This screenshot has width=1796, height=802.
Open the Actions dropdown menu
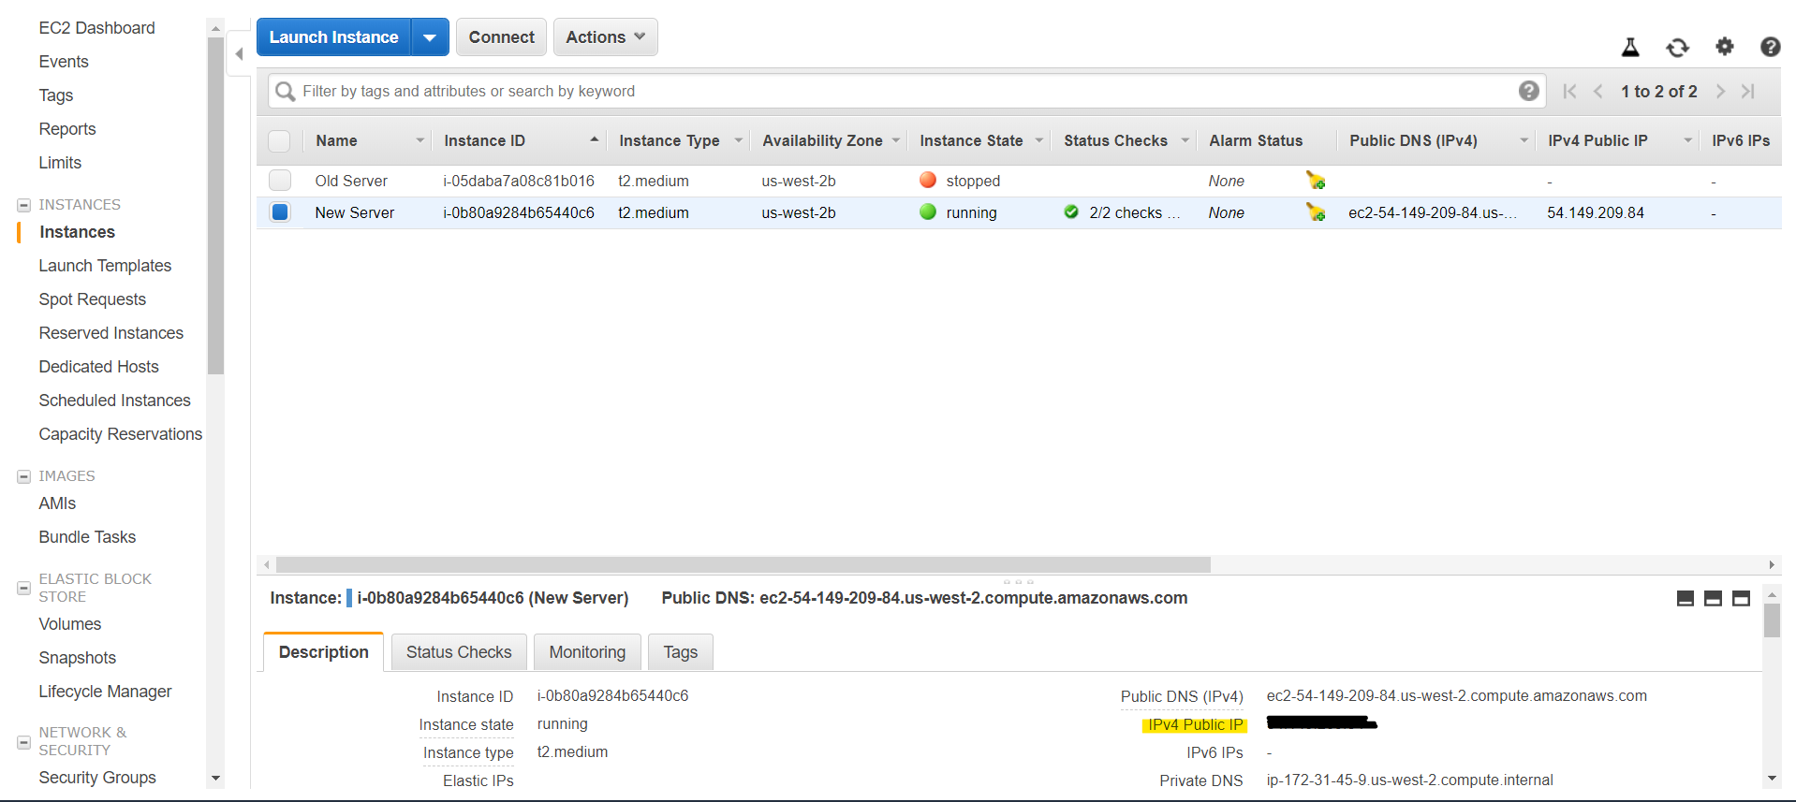tap(605, 37)
